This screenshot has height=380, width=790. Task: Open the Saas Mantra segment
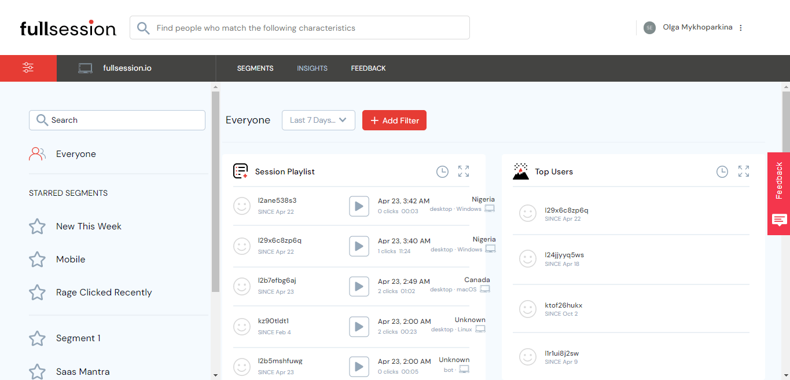83,372
